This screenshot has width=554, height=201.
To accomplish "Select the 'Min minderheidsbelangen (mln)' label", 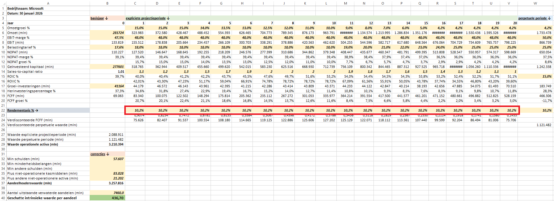I will 34,164.
